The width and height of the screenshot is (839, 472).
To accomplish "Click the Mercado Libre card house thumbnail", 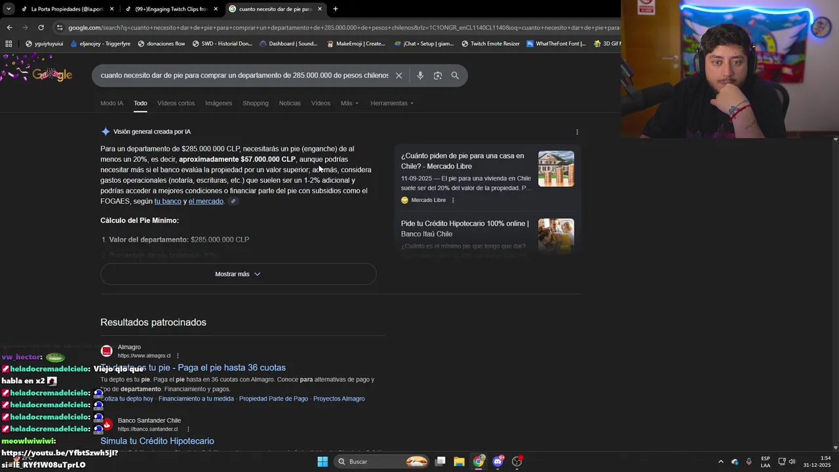I will 556,168.
